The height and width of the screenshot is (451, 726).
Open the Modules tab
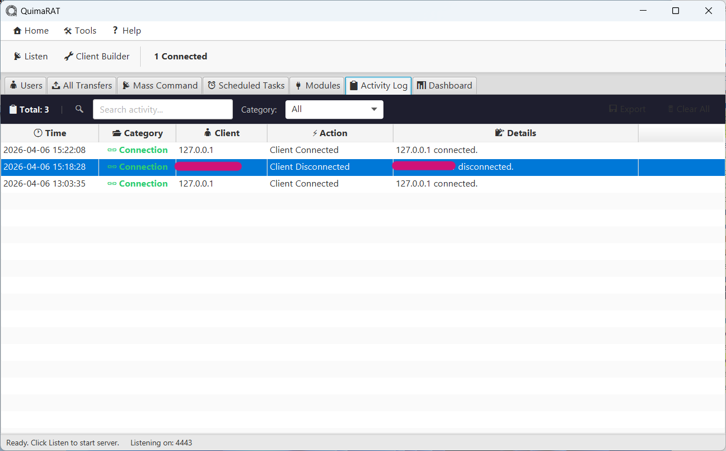click(317, 85)
